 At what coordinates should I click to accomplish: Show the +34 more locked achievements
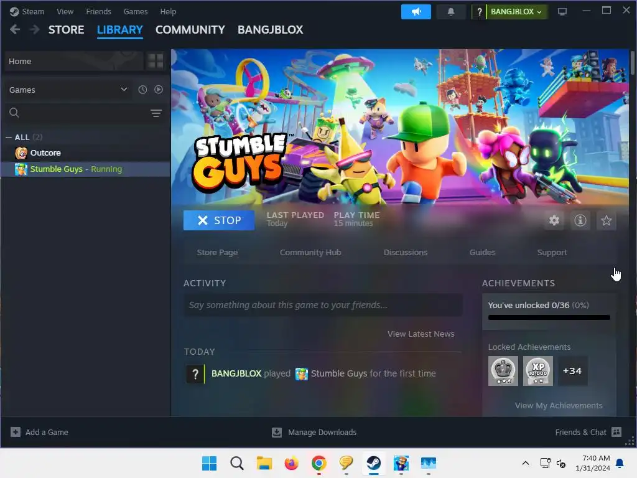pos(572,371)
